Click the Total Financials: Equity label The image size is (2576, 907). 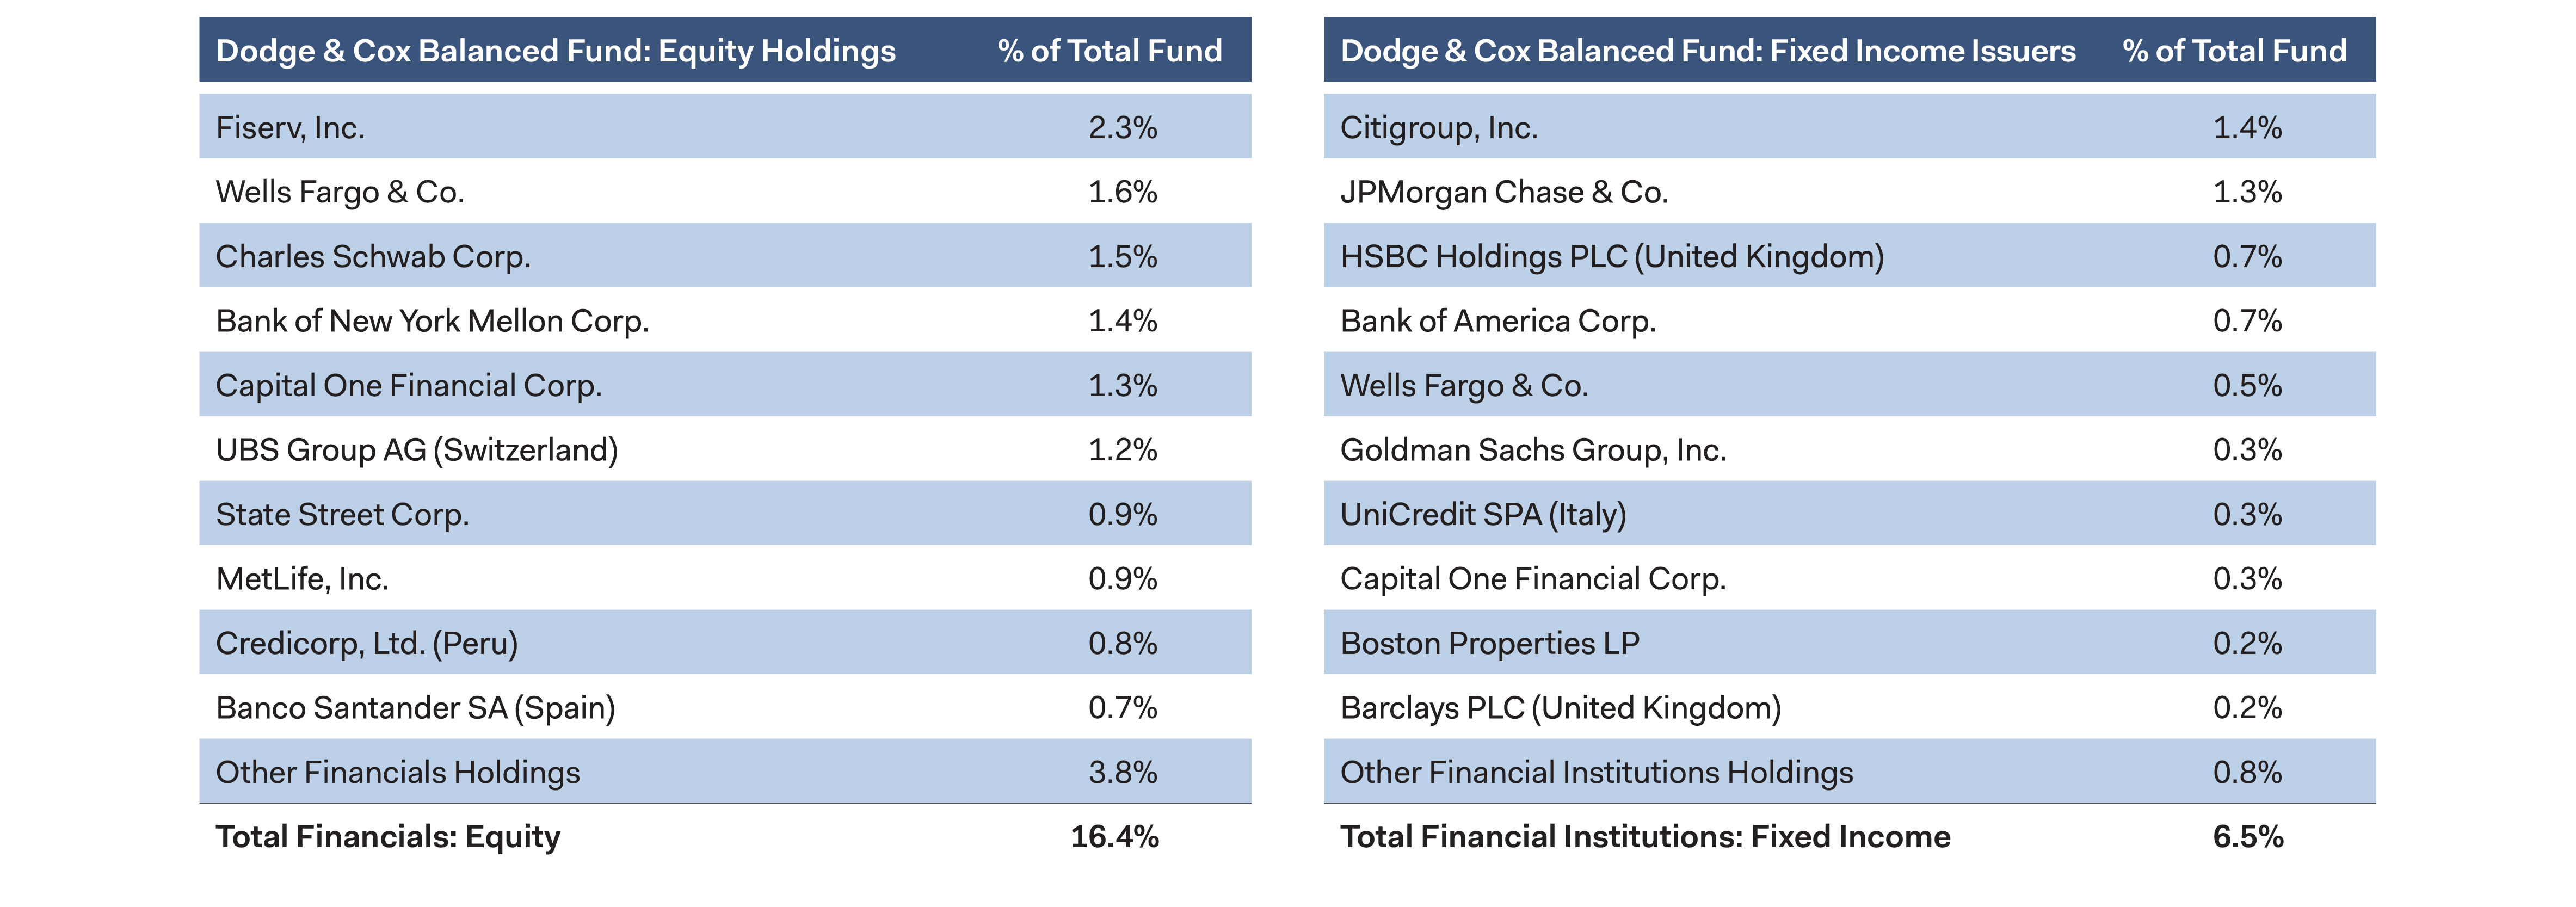pos(388,837)
